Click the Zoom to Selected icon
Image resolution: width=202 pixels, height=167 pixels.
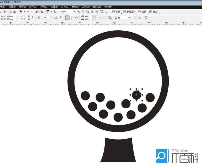(x=87, y=12)
